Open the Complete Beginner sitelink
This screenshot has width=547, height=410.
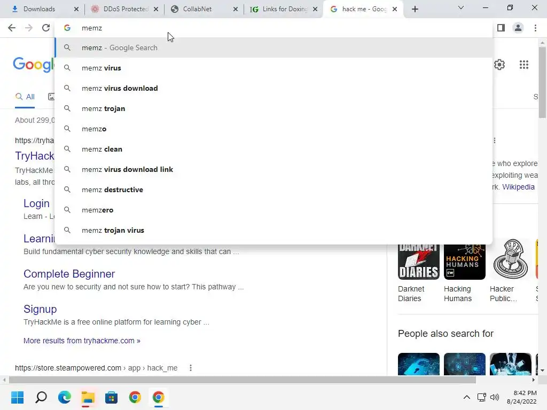coord(69,274)
